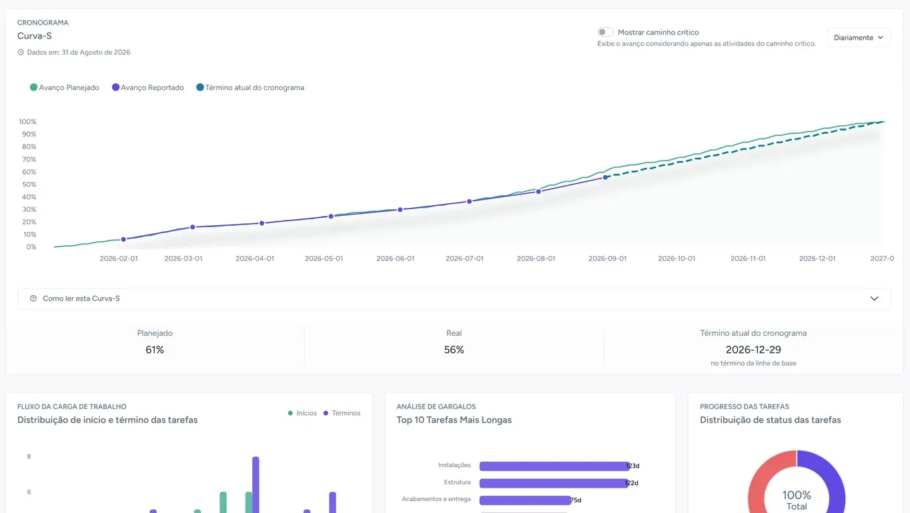Viewport: 910px width, 513px height.
Task: Click the Estrutura 122d bar
Action: click(553, 483)
